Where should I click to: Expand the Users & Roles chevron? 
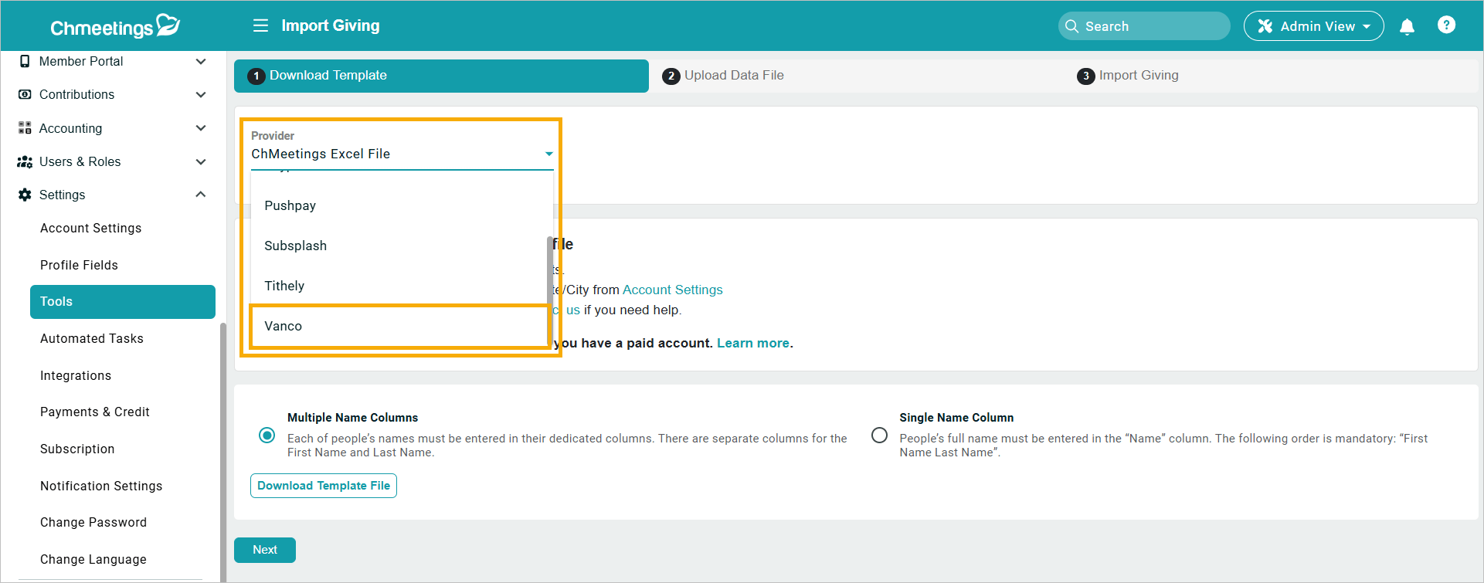coord(201,161)
